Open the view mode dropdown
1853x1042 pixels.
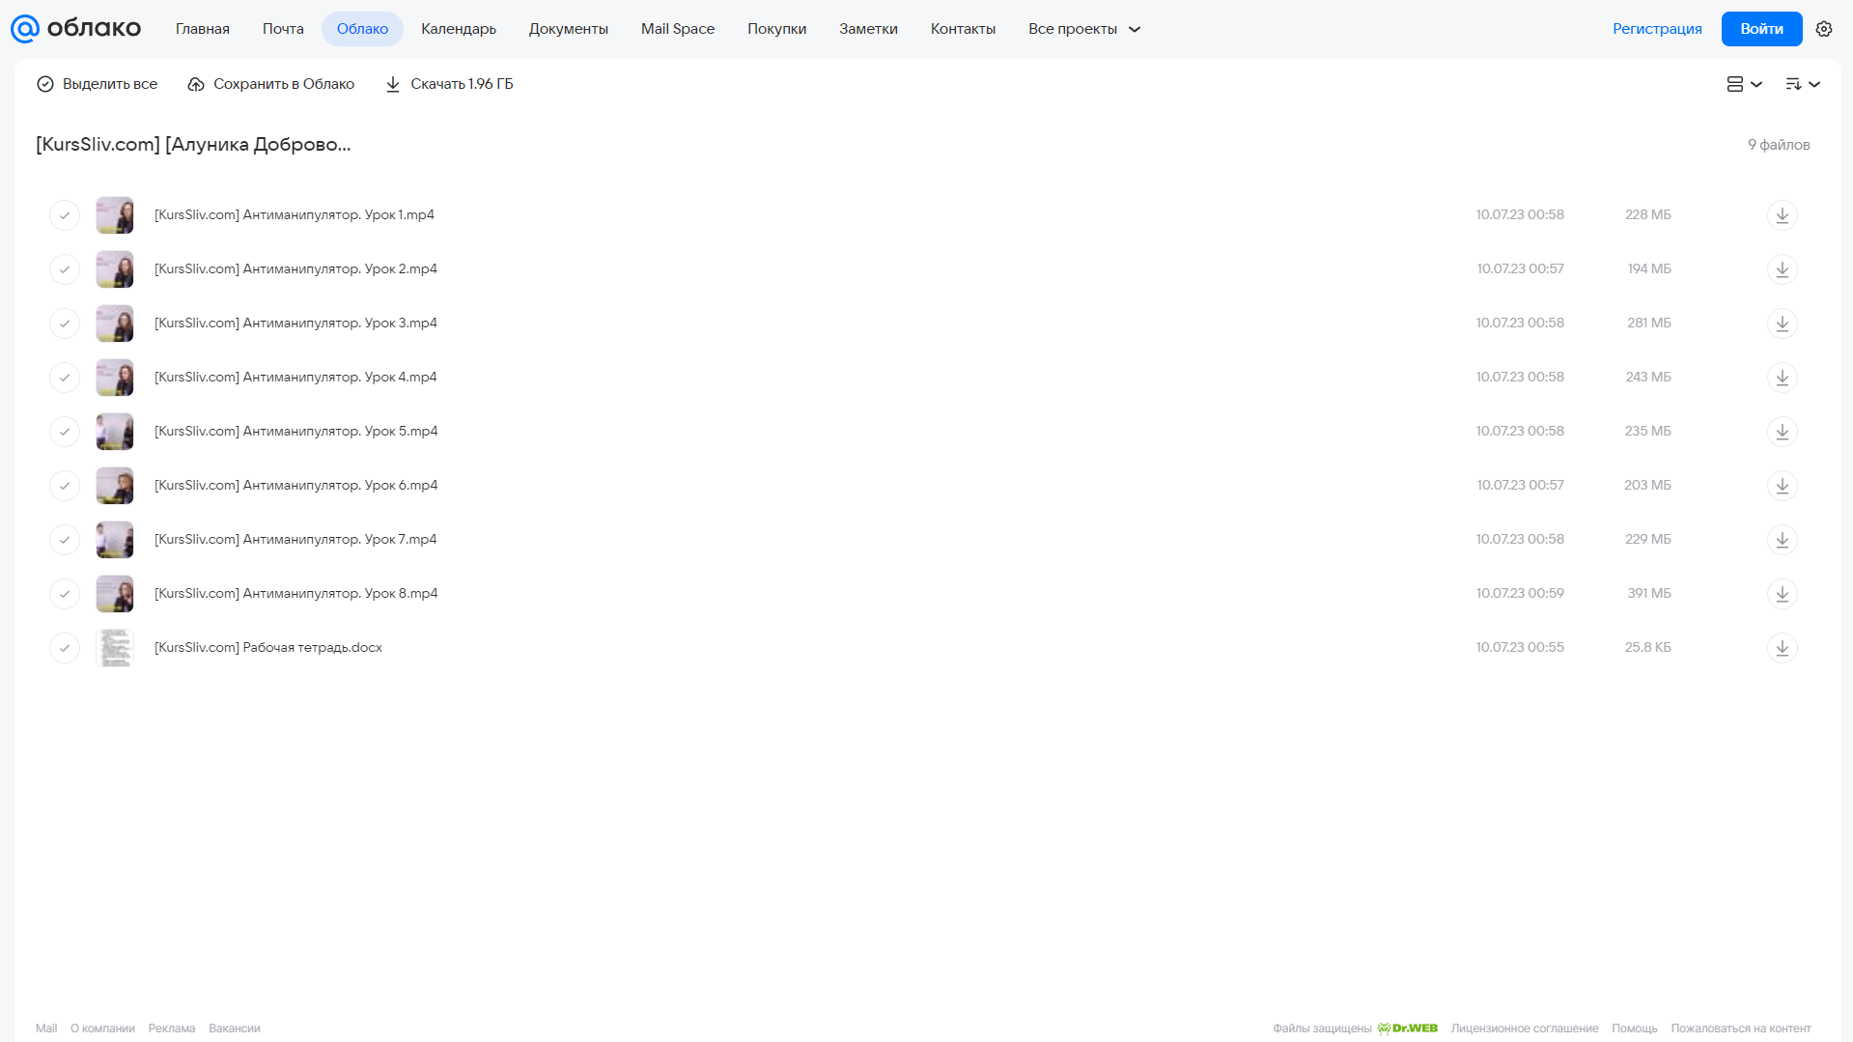click(x=1744, y=84)
